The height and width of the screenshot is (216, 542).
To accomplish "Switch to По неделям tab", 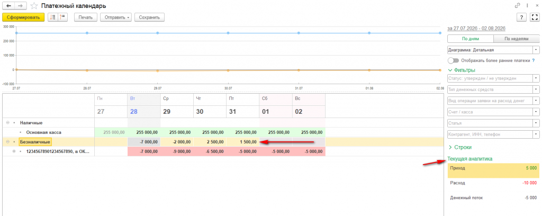I will tap(517, 39).
